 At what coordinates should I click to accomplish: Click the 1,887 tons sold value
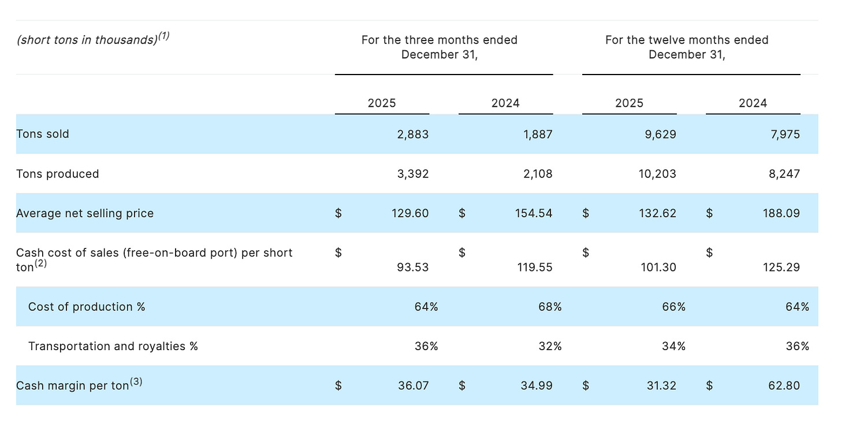pos(537,134)
